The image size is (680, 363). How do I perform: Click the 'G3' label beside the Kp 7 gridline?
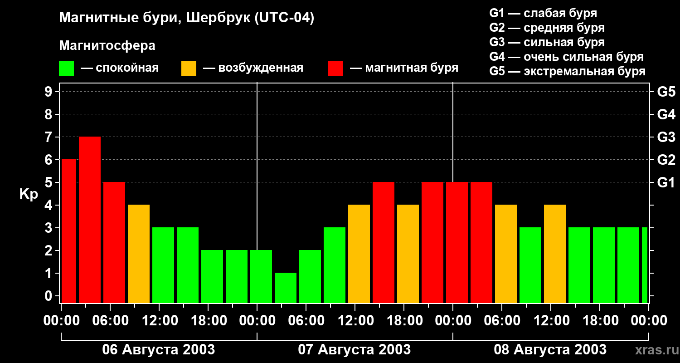666,137
